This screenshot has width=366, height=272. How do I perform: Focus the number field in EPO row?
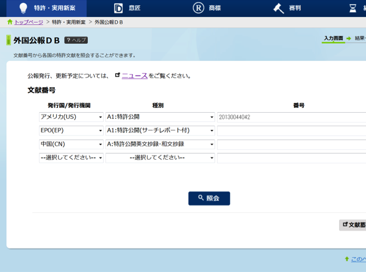tap(292, 131)
